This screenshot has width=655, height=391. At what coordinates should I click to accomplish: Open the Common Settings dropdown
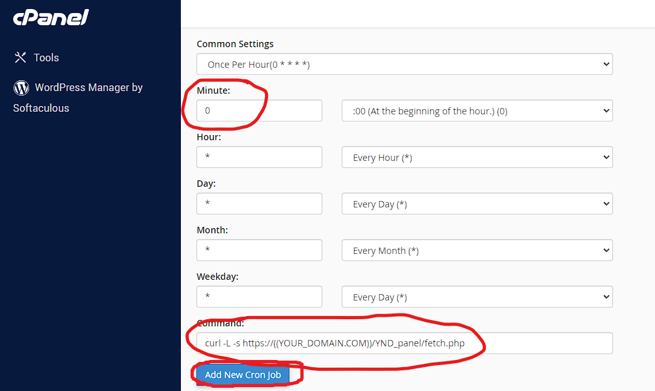coord(404,65)
